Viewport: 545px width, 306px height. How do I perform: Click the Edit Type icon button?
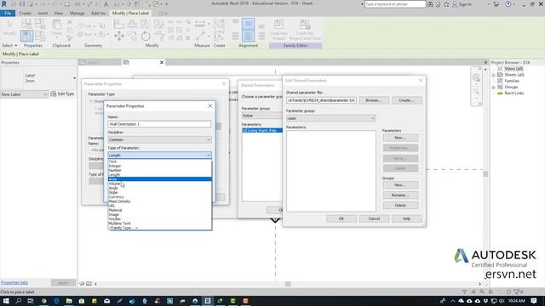coord(62,94)
